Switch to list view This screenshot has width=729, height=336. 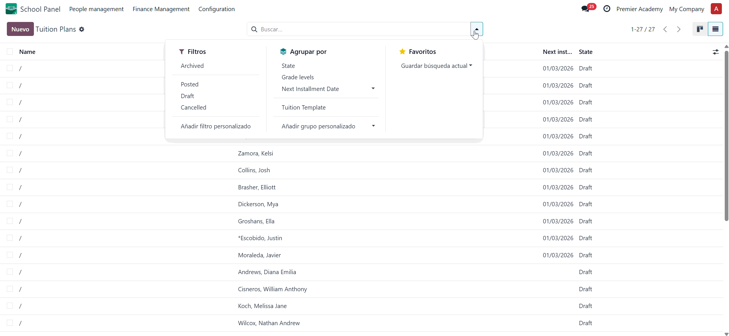[715, 29]
